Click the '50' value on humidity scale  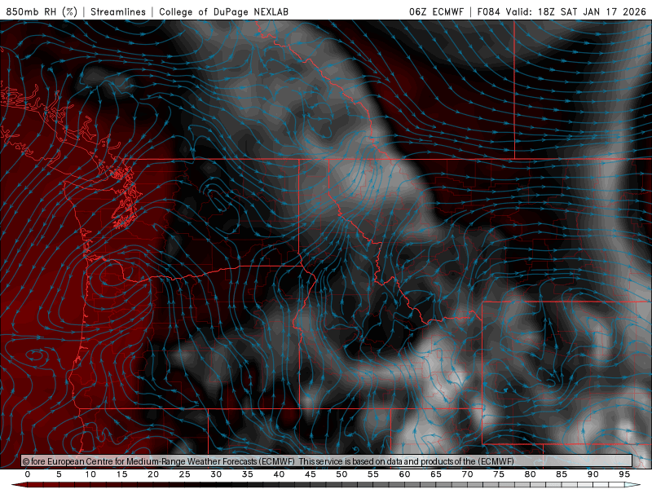point(341,474)
